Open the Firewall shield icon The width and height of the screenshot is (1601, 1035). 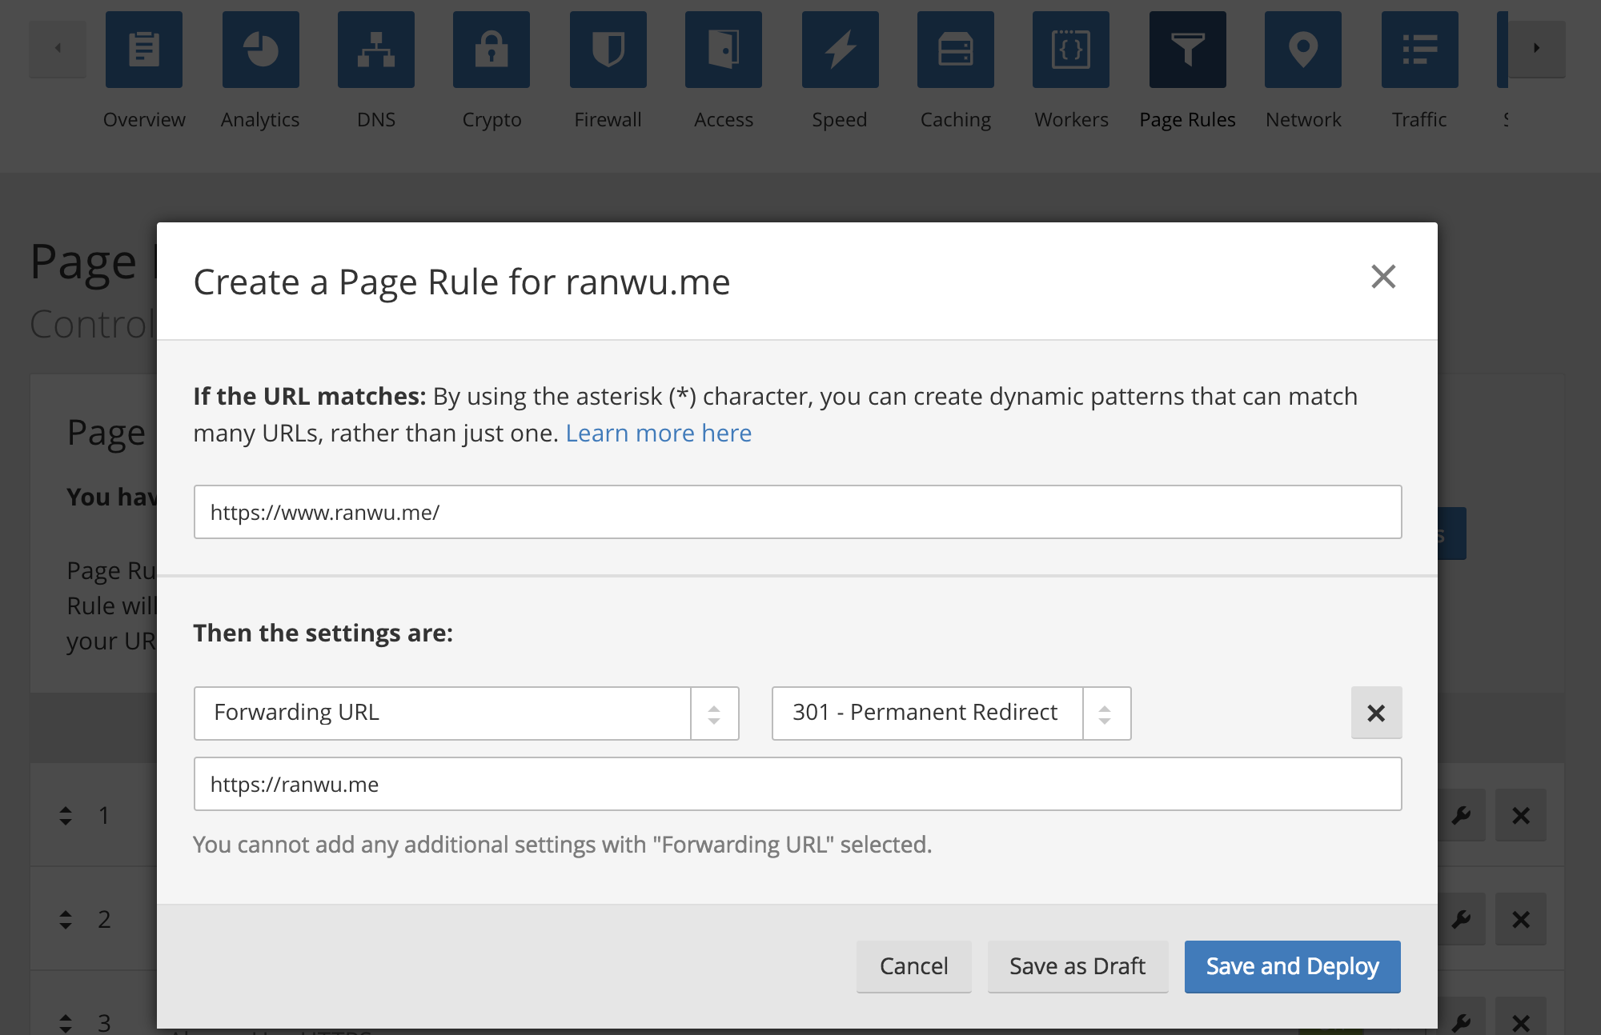pos(608,50)
